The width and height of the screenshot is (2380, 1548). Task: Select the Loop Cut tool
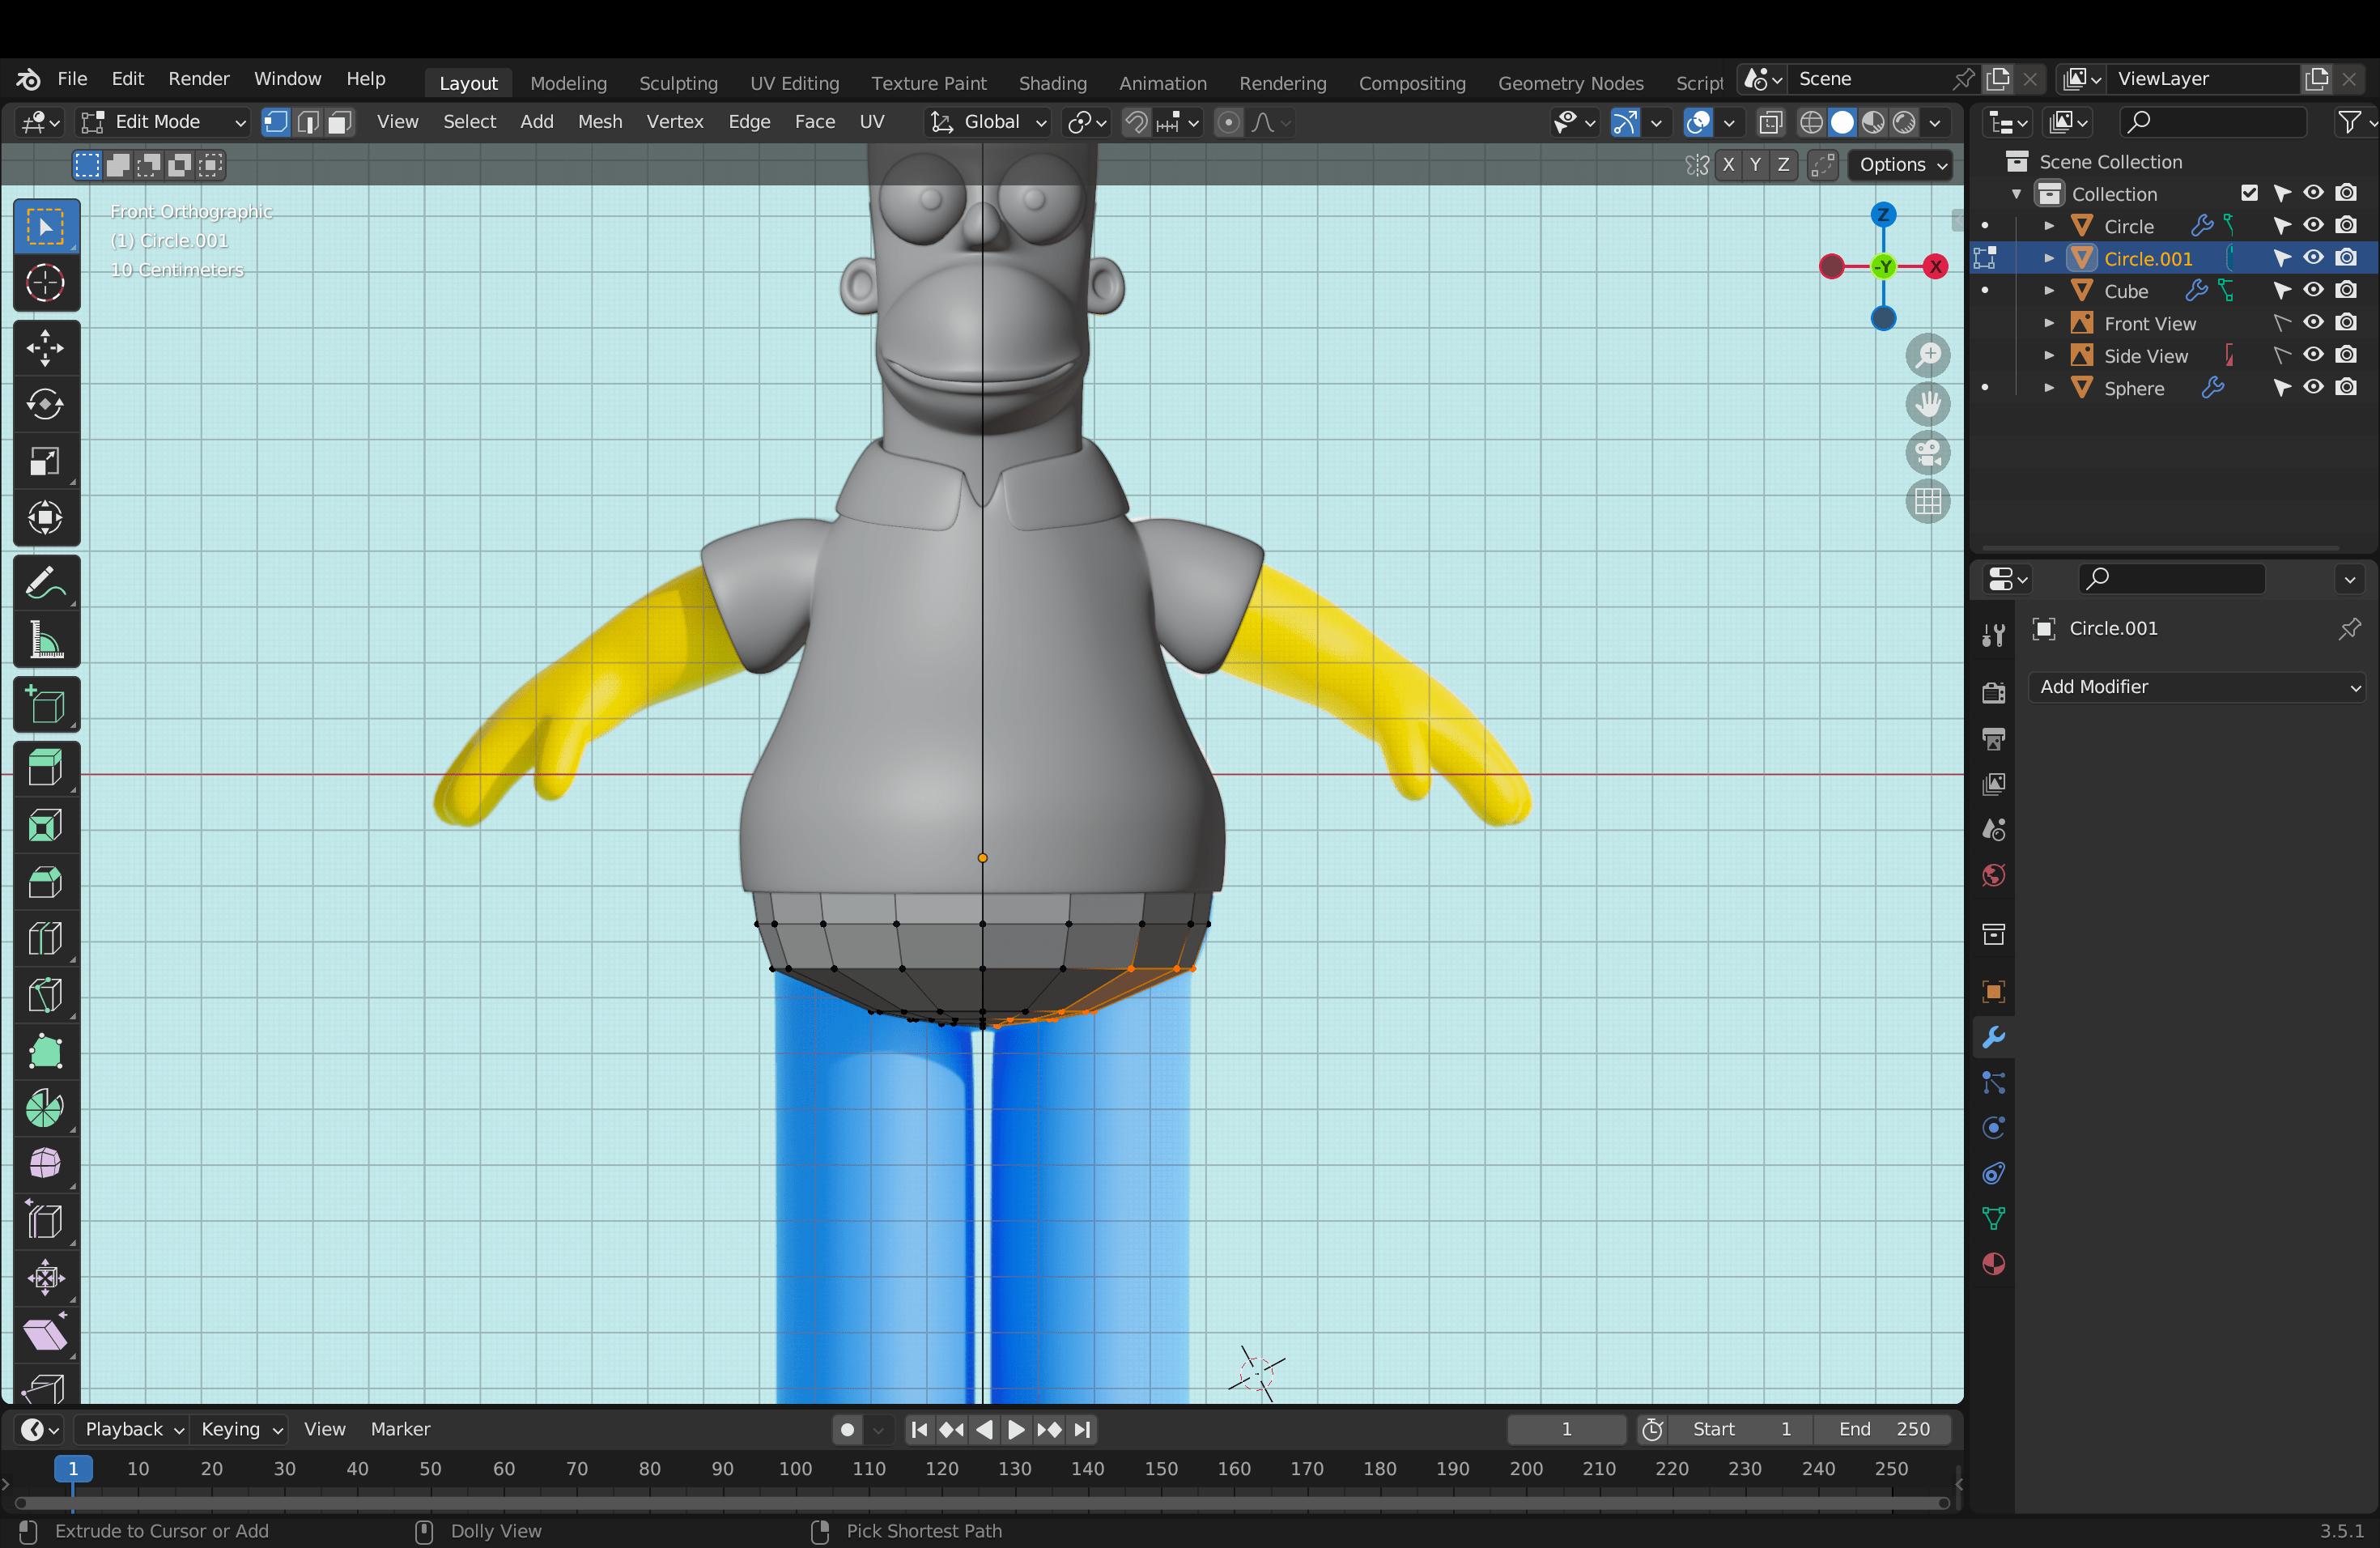point(46,939)
